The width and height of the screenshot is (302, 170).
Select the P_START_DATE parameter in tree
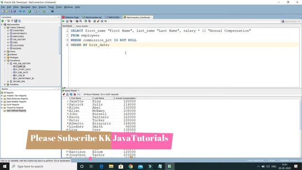pos(23,69)
